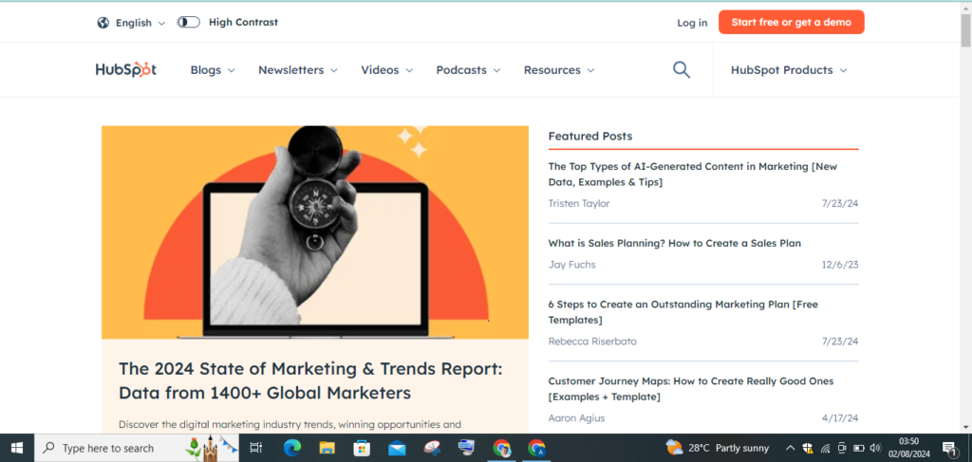
Task: Click the page vertical scrollbar thumb
Action: (x=965, y=29)
